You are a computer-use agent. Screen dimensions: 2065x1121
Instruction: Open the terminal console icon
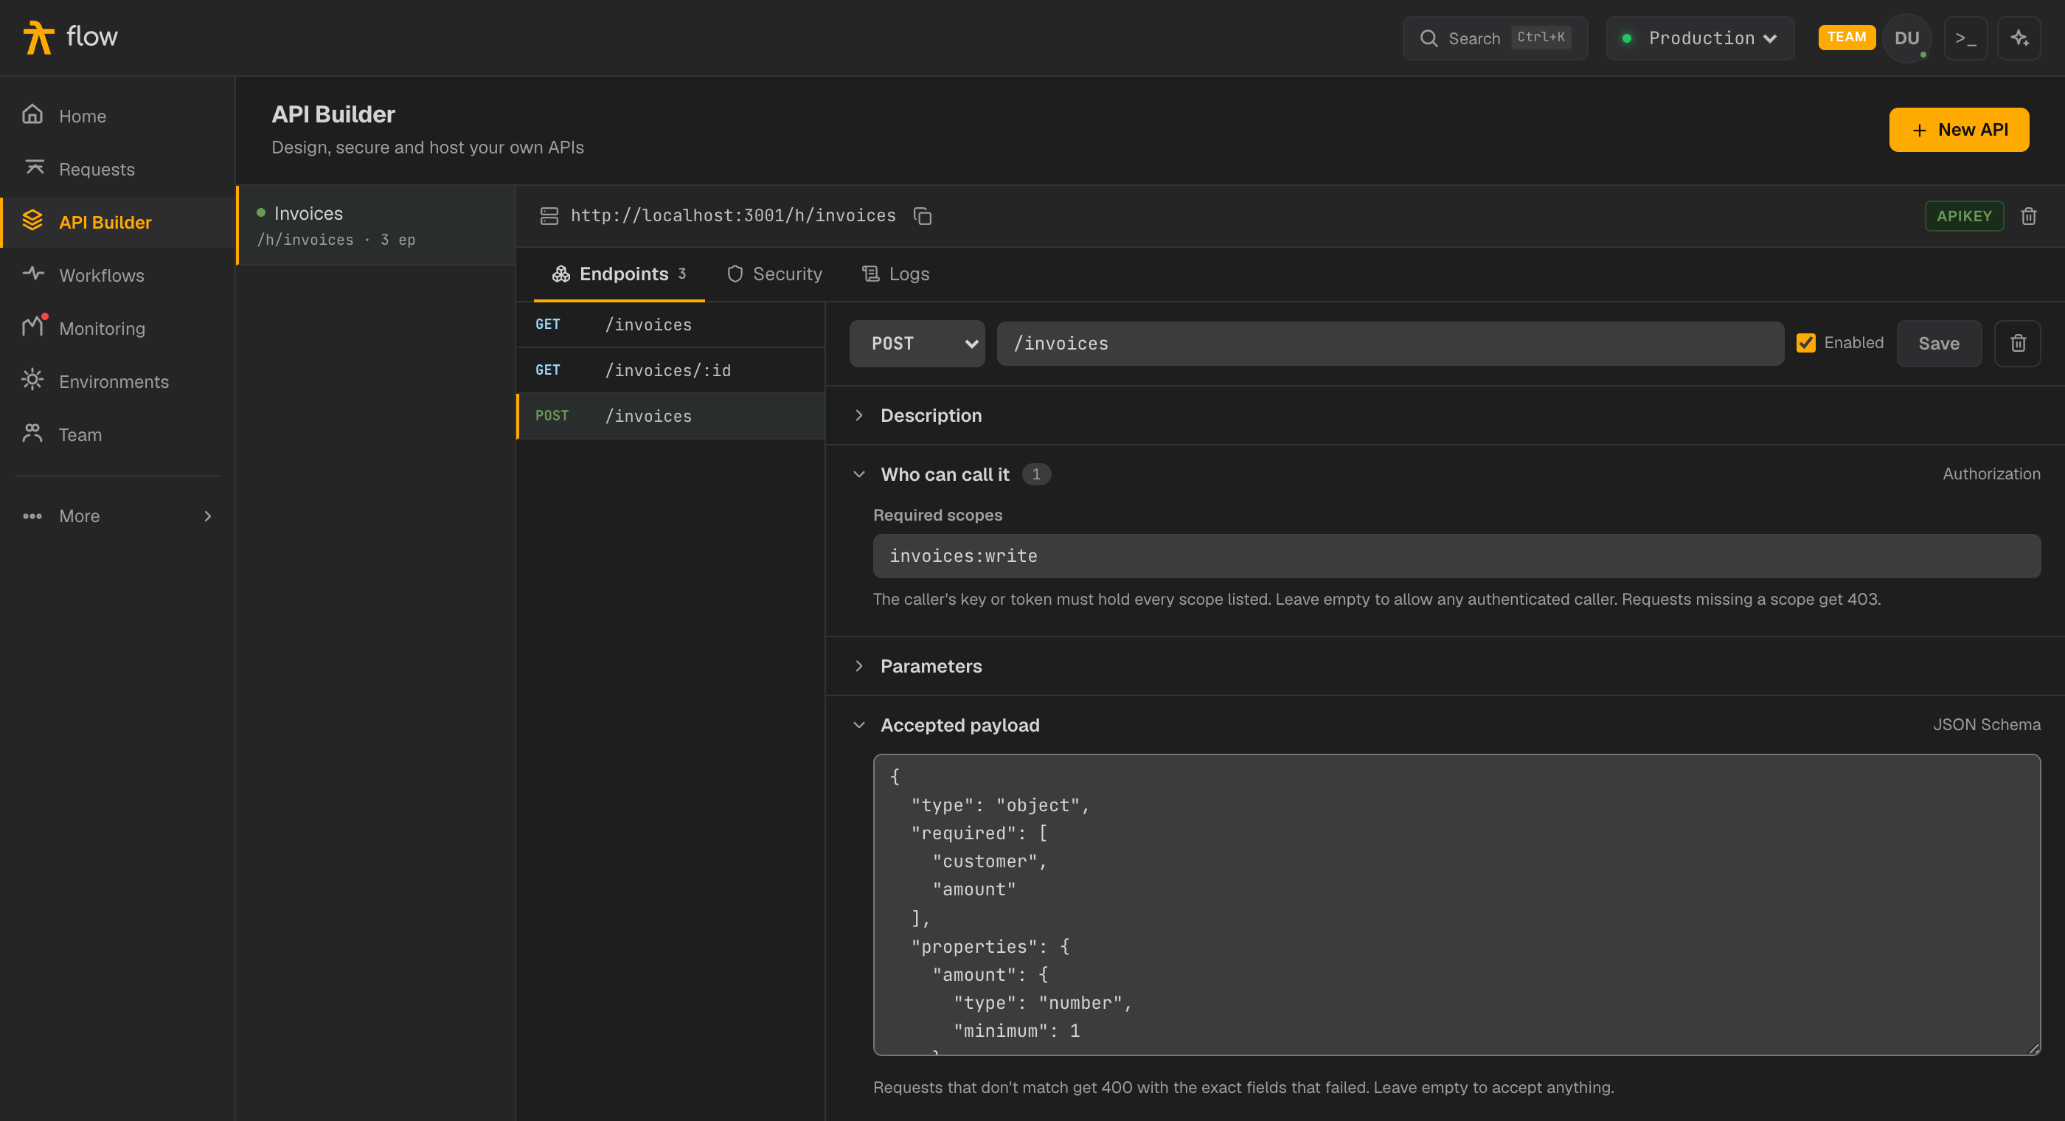1965,38
